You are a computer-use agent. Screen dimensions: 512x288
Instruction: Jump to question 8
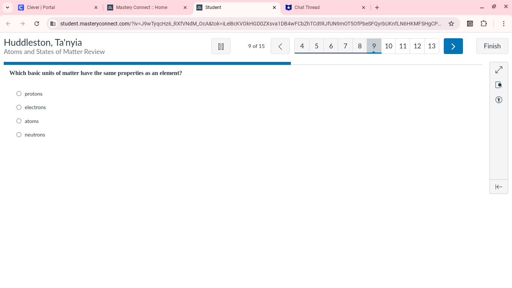point(360,46)
